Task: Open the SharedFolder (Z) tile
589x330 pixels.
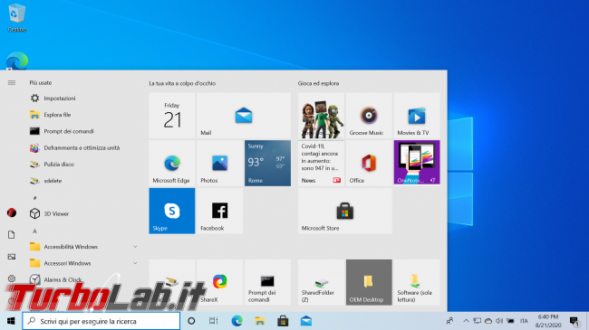Action: (x=321, y=282)
